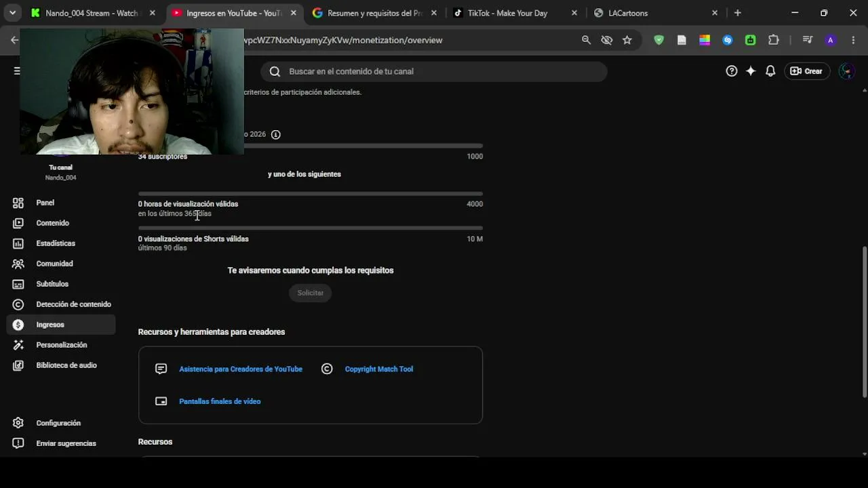The width and height of the screenshot is (868, 488).
Task: Open Asistencia para Creadores de YouTube link
Action: (241, 369)
